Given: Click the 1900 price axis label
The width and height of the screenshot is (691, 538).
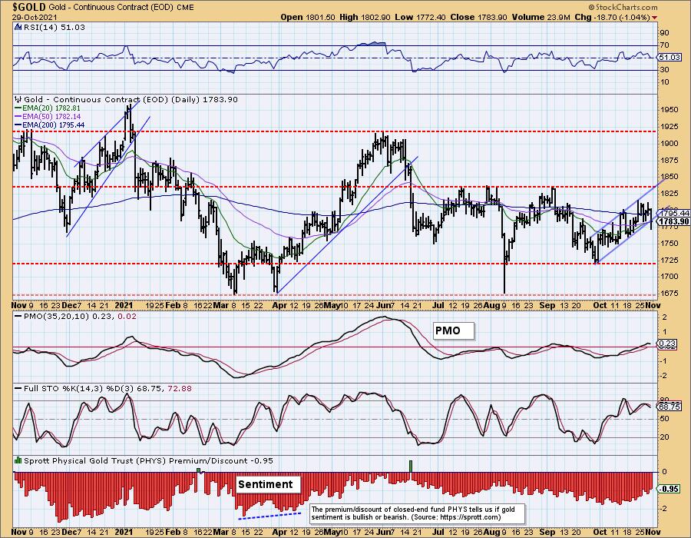Looking at the screenshot, I should point(670,143).
